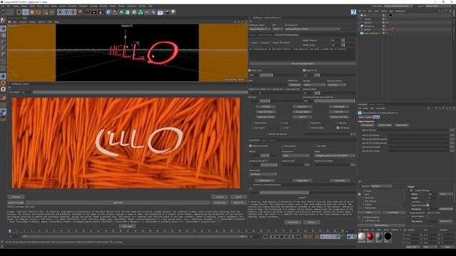Jump to end of animation
This screenshot has width=456, height=256.
point(299,237)
